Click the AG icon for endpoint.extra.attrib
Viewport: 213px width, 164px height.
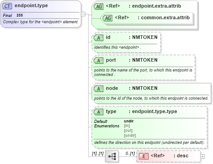click(98, 7)
